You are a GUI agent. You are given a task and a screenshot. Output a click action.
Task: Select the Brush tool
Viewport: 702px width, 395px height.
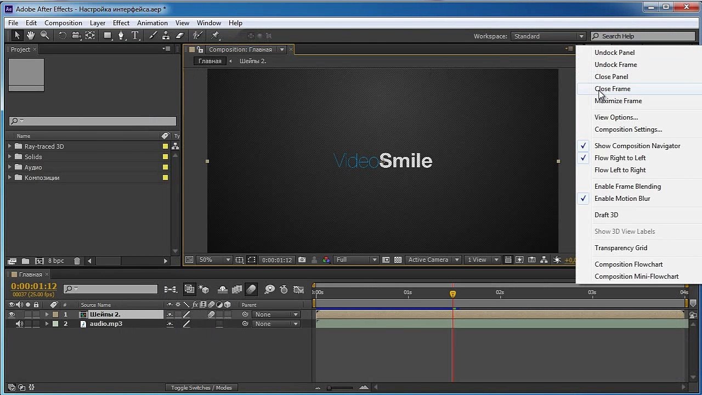(x=152, y=36)
